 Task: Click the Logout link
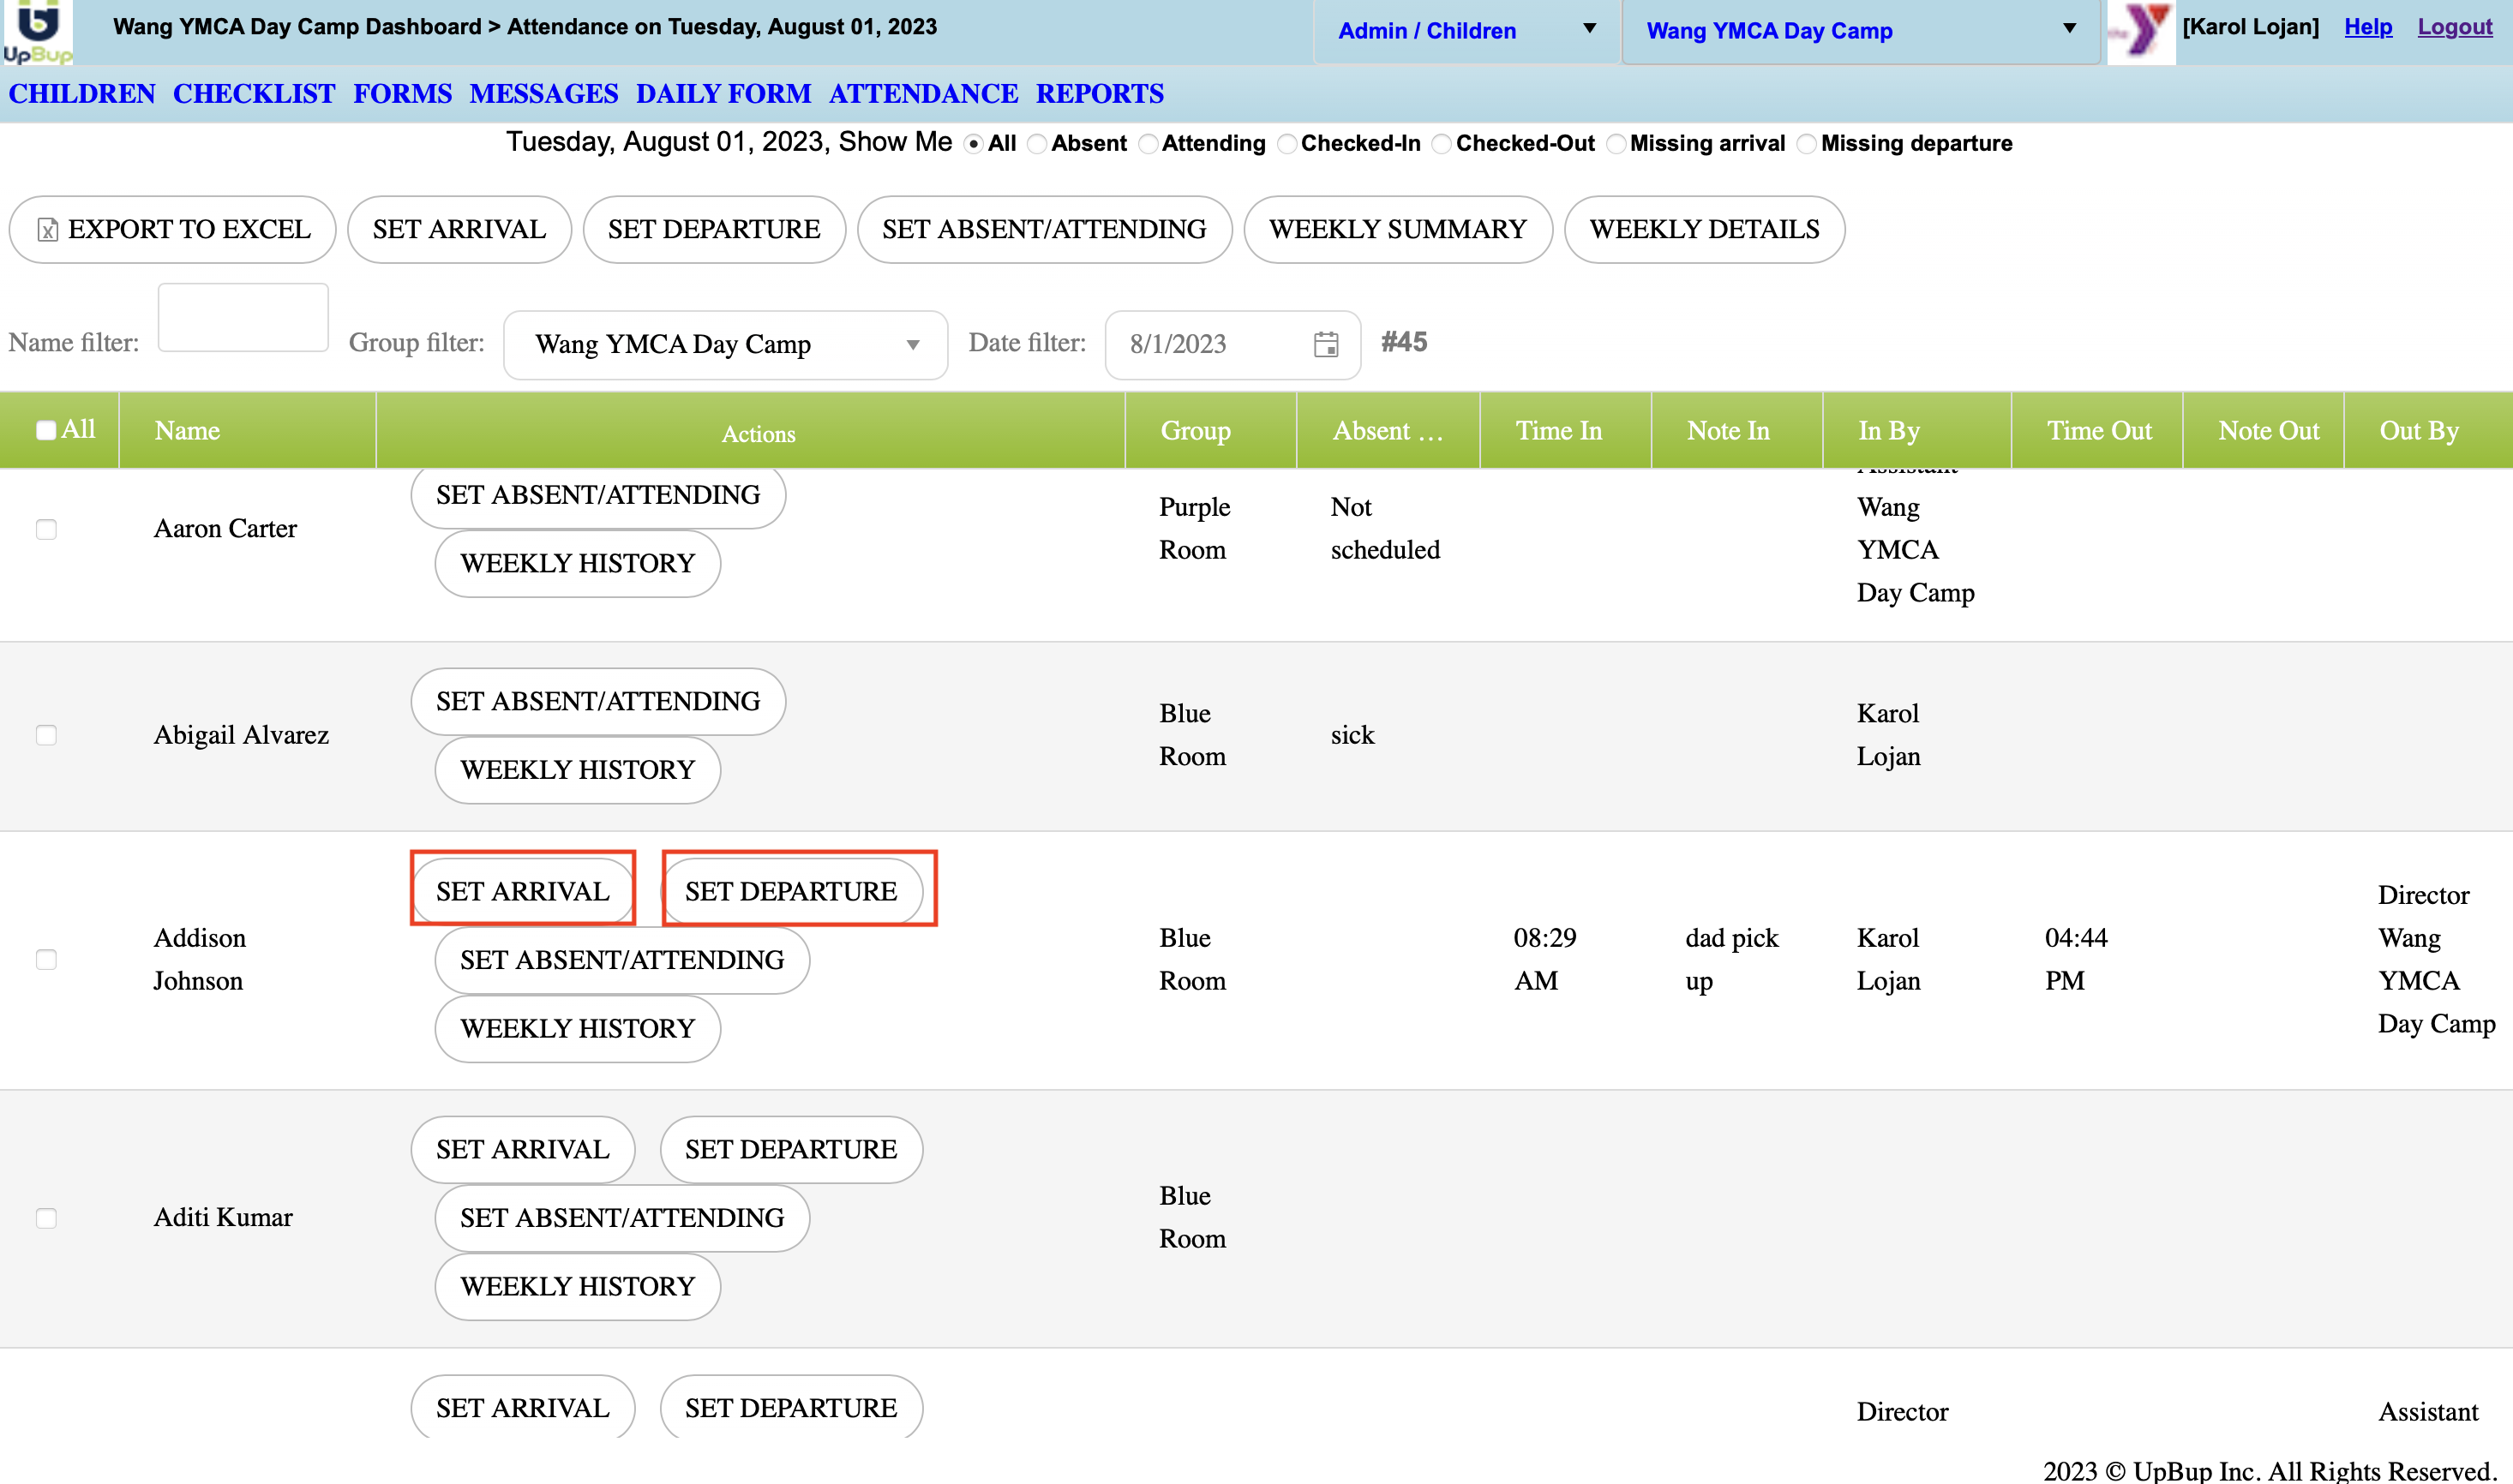coord(2454,27)
